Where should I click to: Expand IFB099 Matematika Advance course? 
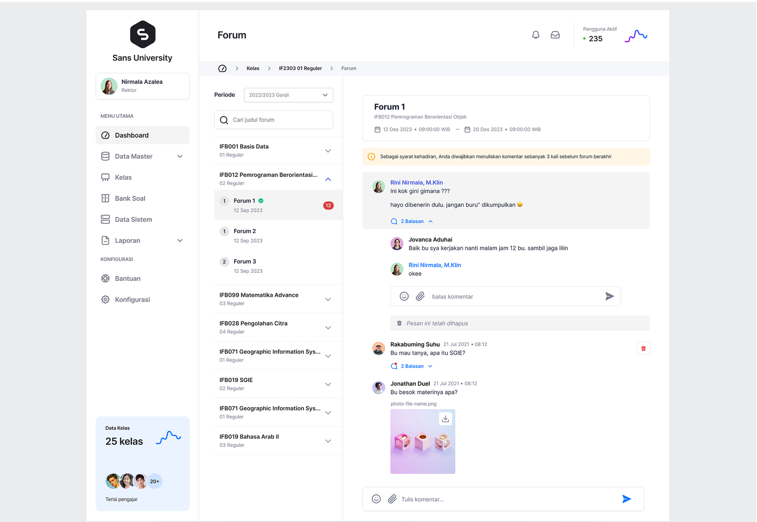pyautogui.click(x=328, y=299)
